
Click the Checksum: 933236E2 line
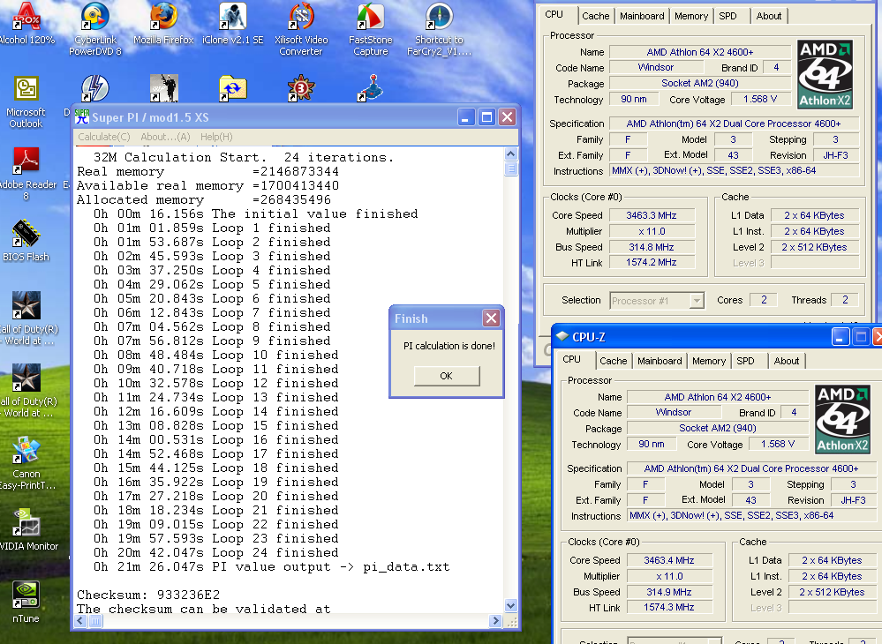pos(148,595)
